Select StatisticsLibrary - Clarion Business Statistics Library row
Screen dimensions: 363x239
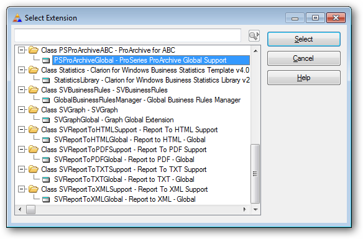tap(152, 80)
